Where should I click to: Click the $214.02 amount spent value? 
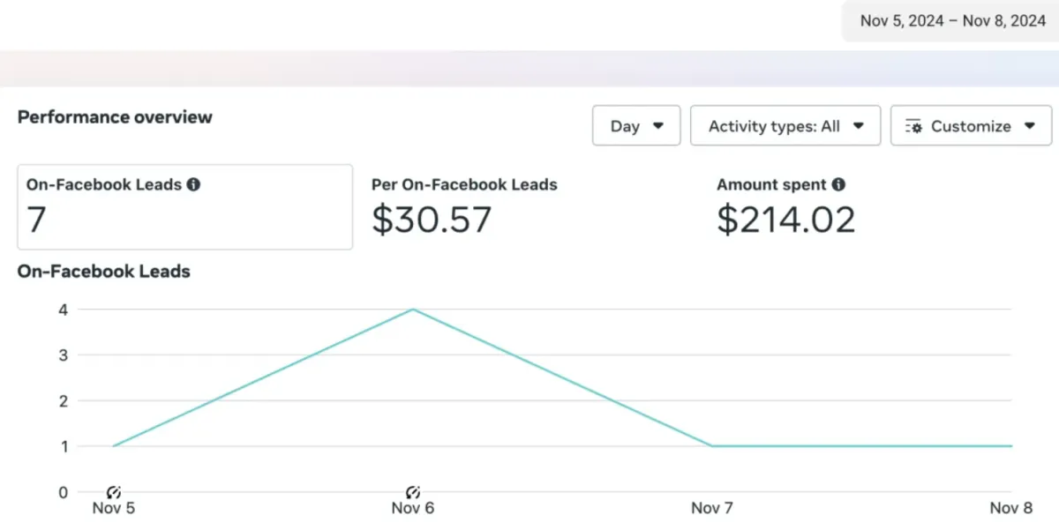click(x=785, y=220)
